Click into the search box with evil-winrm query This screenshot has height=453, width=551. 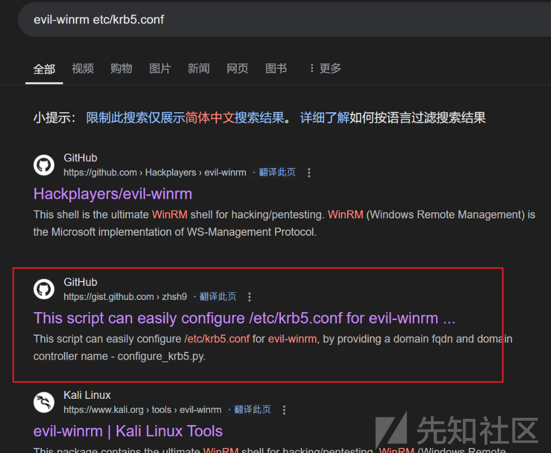coord(284,20)
